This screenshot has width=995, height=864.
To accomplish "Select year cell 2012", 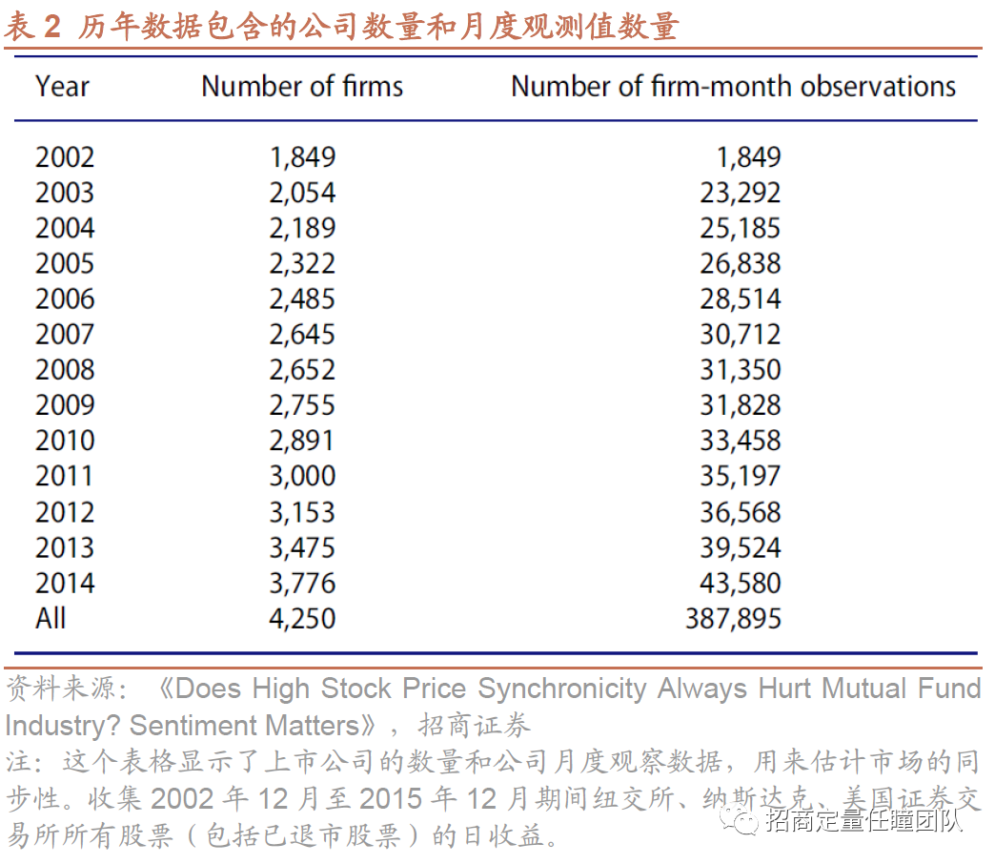I will [65, 512].
